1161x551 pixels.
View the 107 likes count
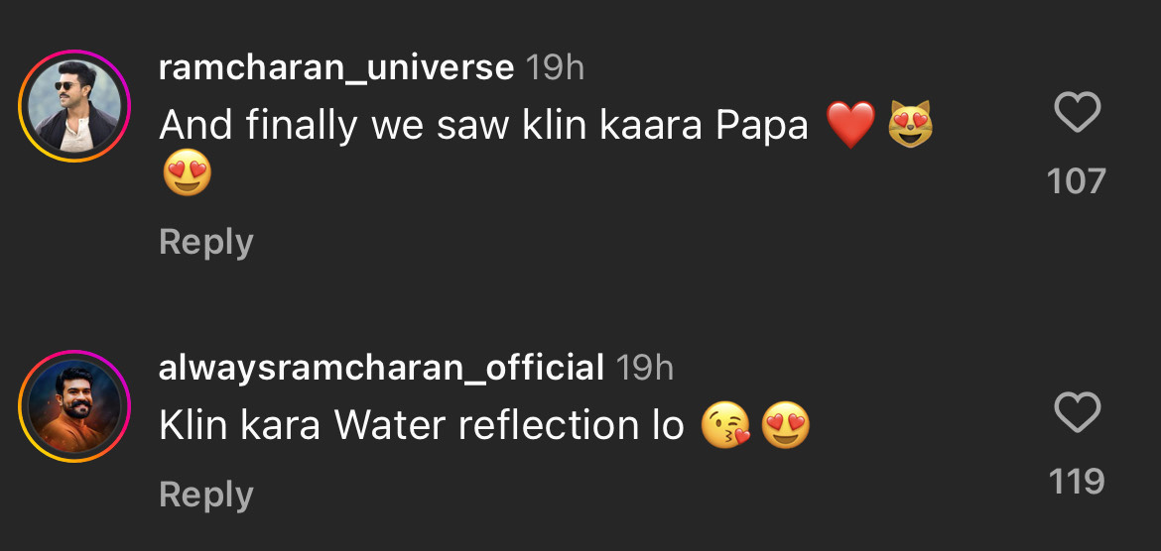point(1077,181)
